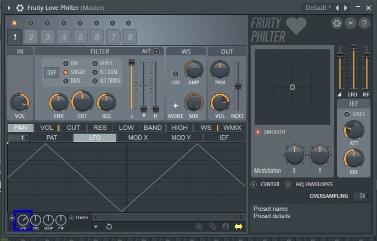Screen dimensions: 377x241
Task: Switch to filter unit 2 tab
Action: coord(31,37)
